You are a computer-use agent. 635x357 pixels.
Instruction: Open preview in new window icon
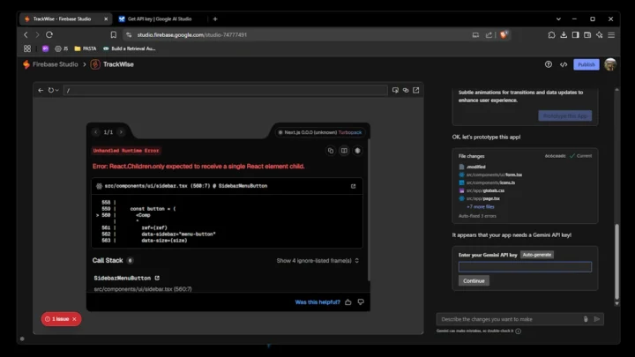[x=416, y=90]
